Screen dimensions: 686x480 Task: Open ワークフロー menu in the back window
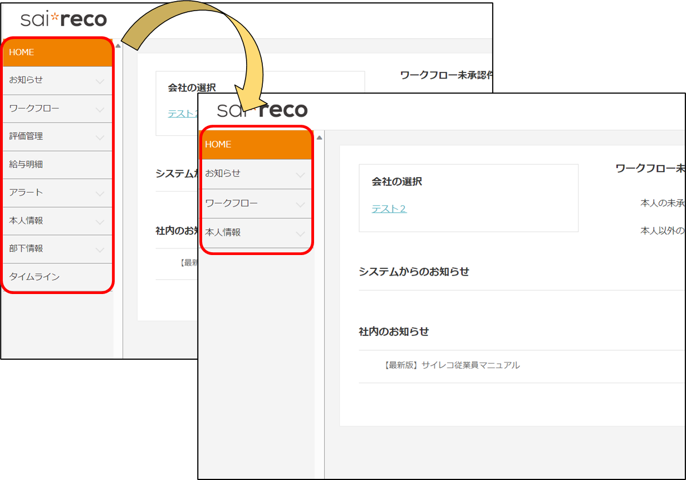(58, 109)
